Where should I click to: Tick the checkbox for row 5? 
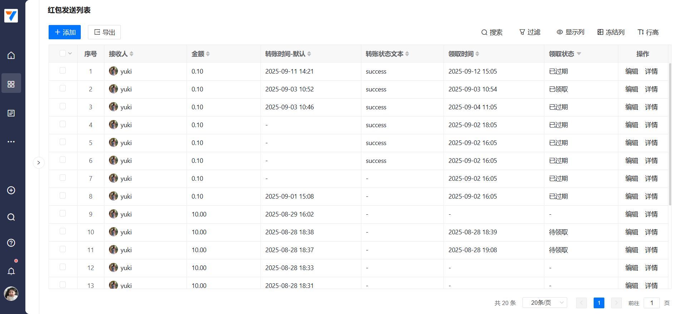click(63, 142)
